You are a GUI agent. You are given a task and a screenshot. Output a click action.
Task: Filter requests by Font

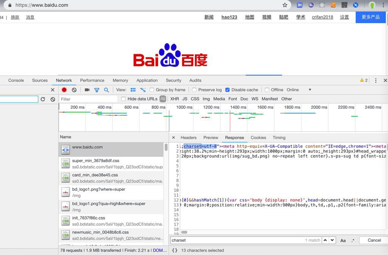tap(233, 99)
